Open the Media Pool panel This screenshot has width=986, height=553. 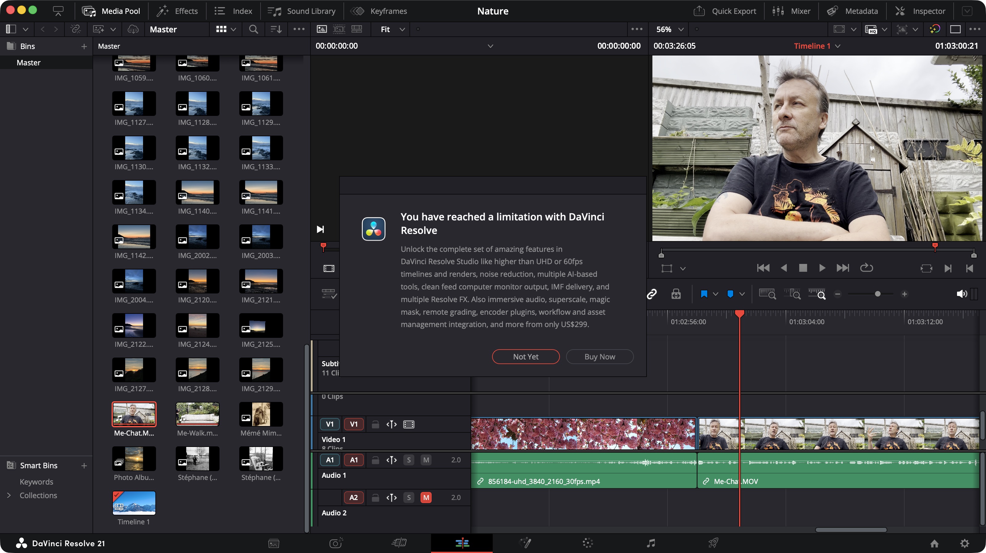(111, 11)
